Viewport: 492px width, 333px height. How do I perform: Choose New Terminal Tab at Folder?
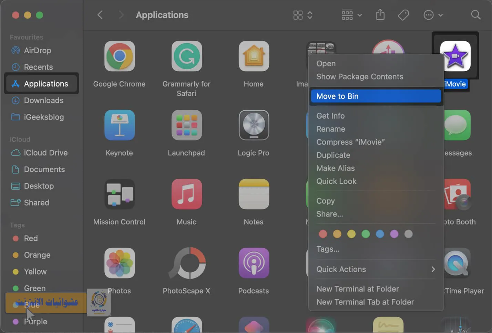click(365, 302)
